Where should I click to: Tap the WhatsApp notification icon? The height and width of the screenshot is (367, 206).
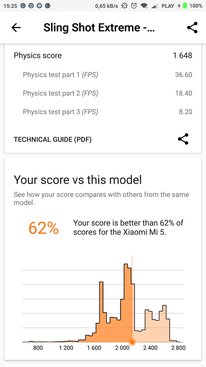[23, 6]
